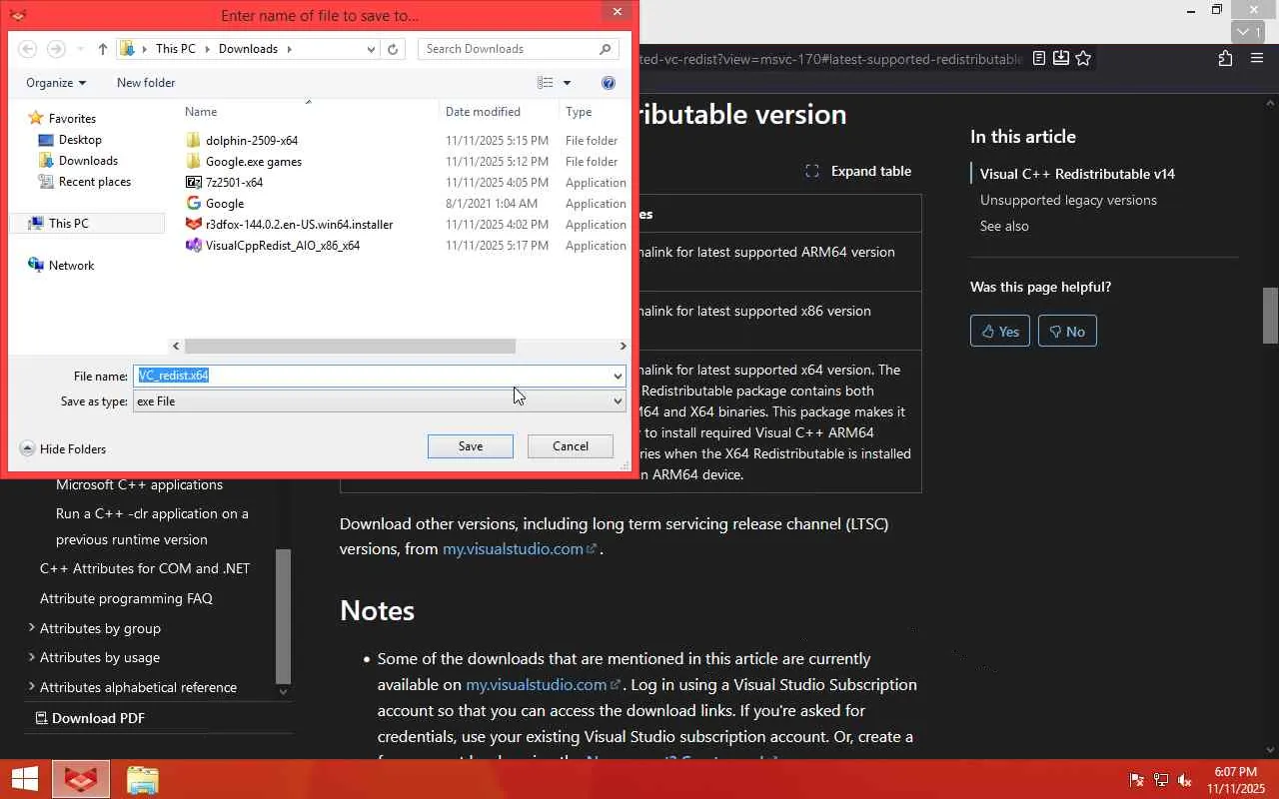
Task: Refresh the Downloads folder listing
Action: (x=394, y=49)
